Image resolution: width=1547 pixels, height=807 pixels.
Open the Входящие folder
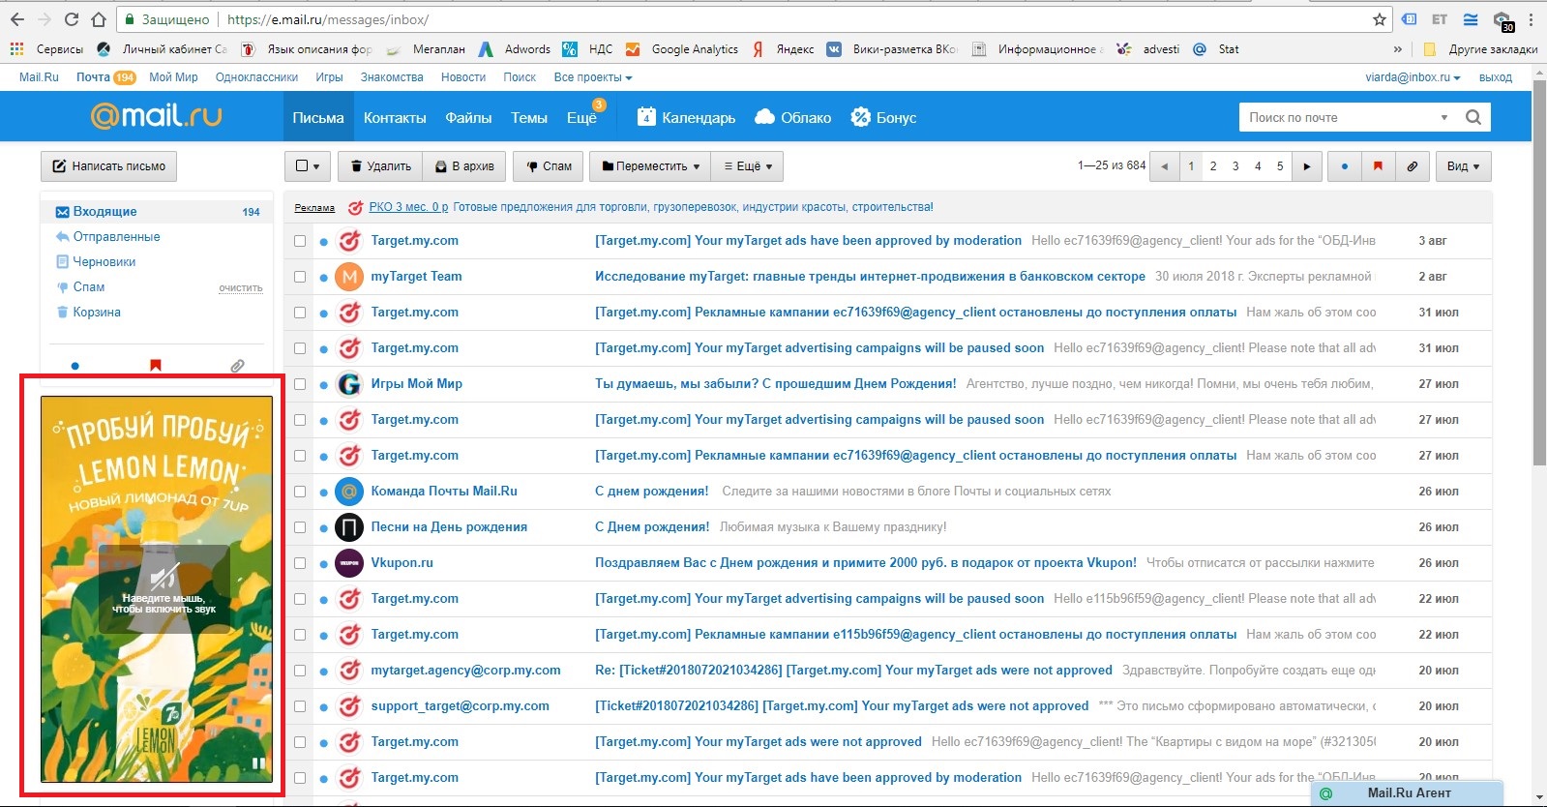point(157,212)
